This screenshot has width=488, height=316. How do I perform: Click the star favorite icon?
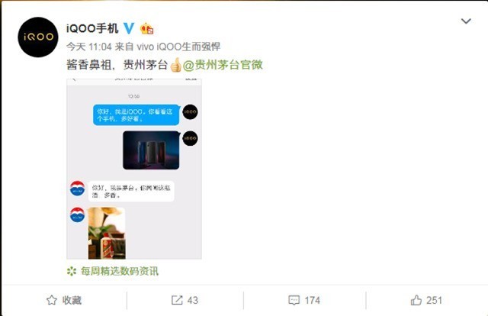(x=52, y=300)
